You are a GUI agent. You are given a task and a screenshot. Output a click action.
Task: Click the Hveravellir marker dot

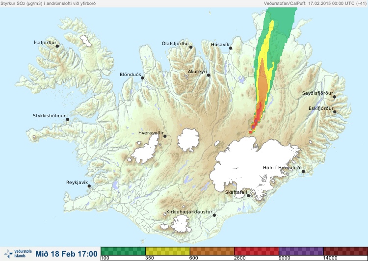[165, 136]
